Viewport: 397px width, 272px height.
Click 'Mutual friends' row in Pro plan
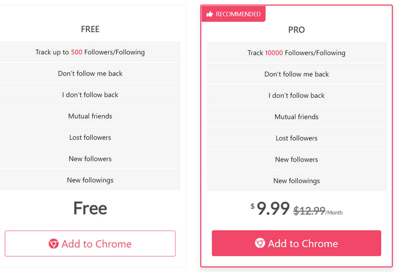(296, 117)
